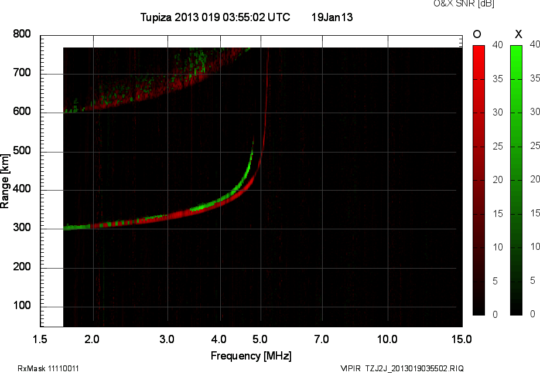Click the 10.0 frequency tick label
540x373 pixels.
(x=387, y=339)
